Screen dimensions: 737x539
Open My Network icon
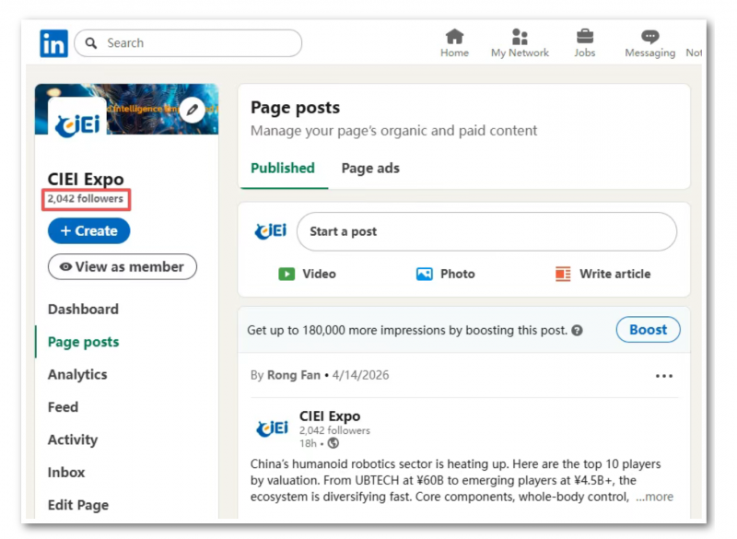(x=520, y=37)
